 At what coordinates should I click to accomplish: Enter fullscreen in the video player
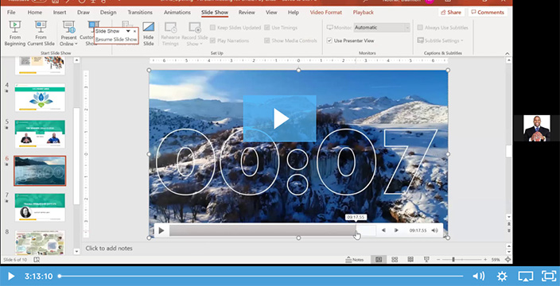click(x=549, y=276)
